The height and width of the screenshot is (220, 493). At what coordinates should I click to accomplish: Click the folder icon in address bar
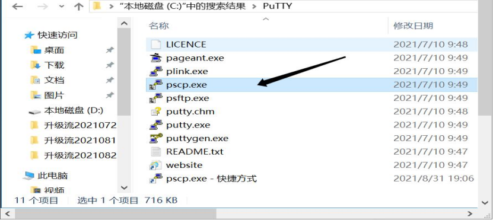(x=97, y=7)
